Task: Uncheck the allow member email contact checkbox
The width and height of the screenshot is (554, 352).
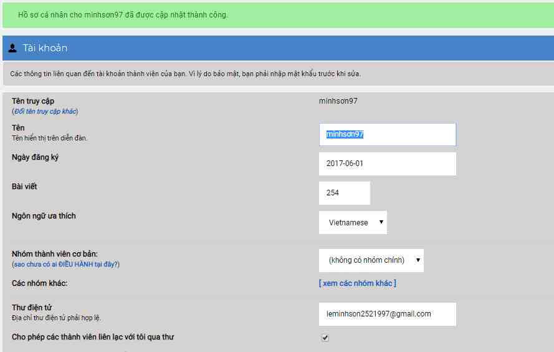Action: point(325,338)
